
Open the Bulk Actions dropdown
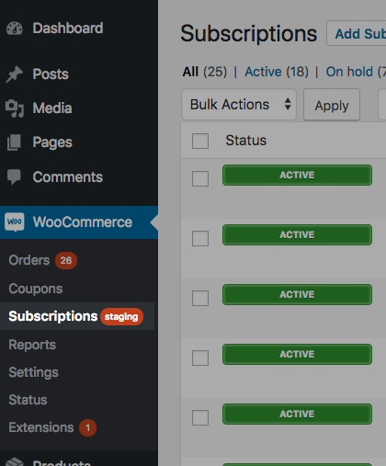(x=239, y=105)
